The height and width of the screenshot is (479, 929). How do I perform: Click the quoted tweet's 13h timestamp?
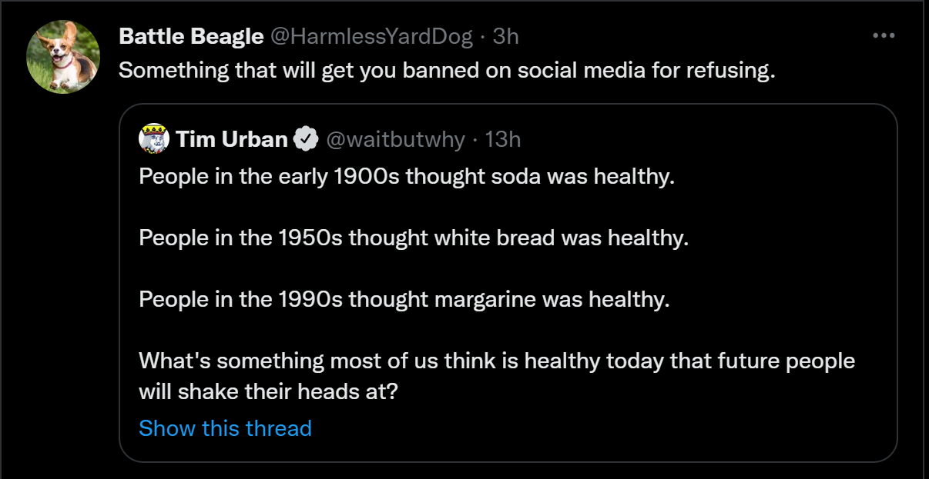504,139
